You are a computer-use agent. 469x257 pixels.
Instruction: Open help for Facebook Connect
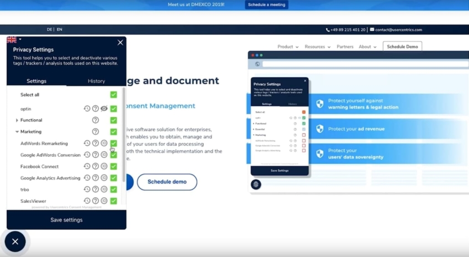[x=96, y=166]
